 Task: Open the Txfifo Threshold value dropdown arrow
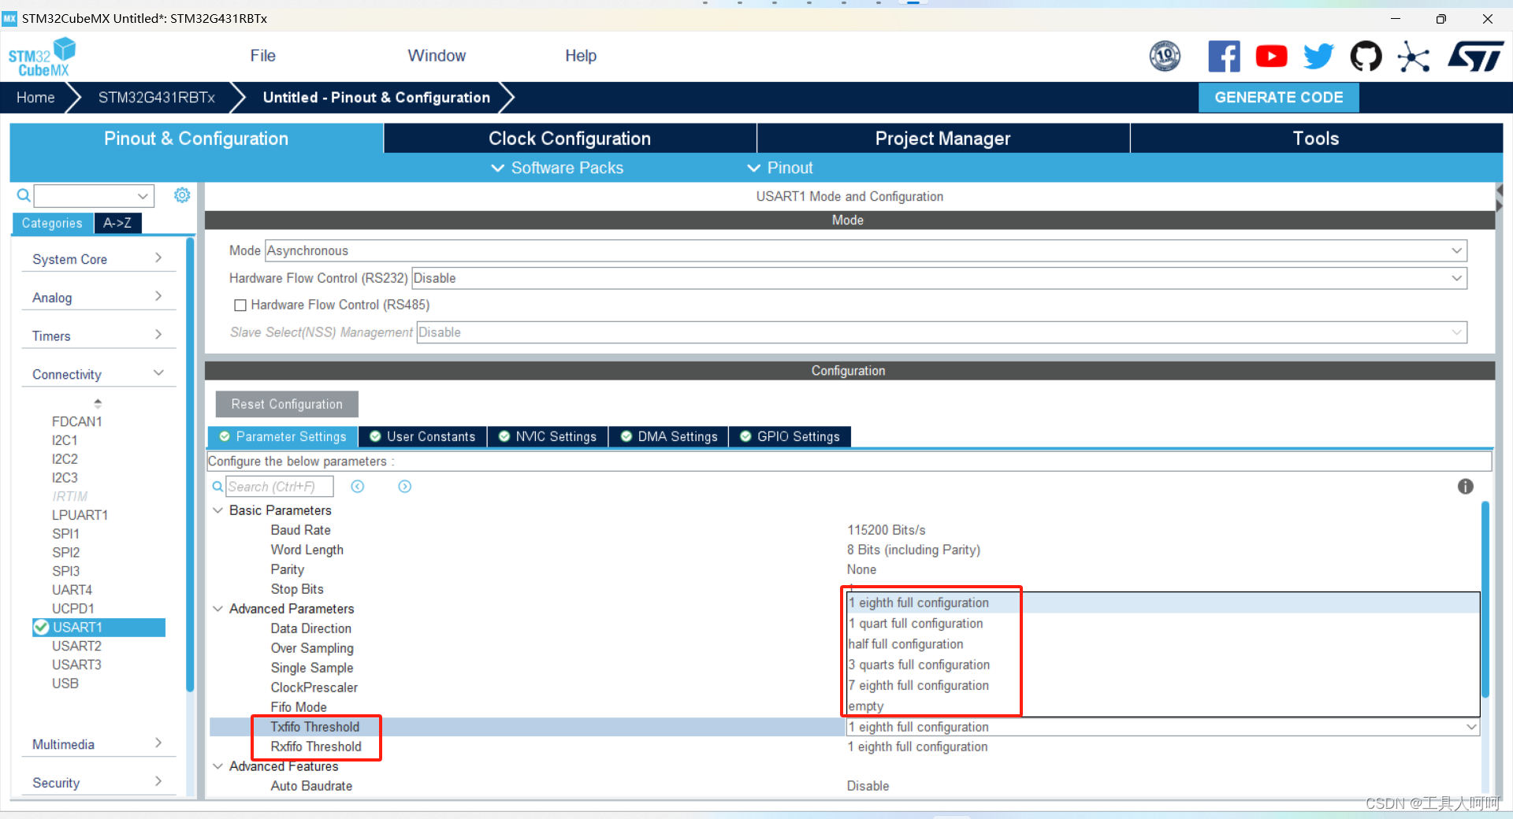[1470, 727]
